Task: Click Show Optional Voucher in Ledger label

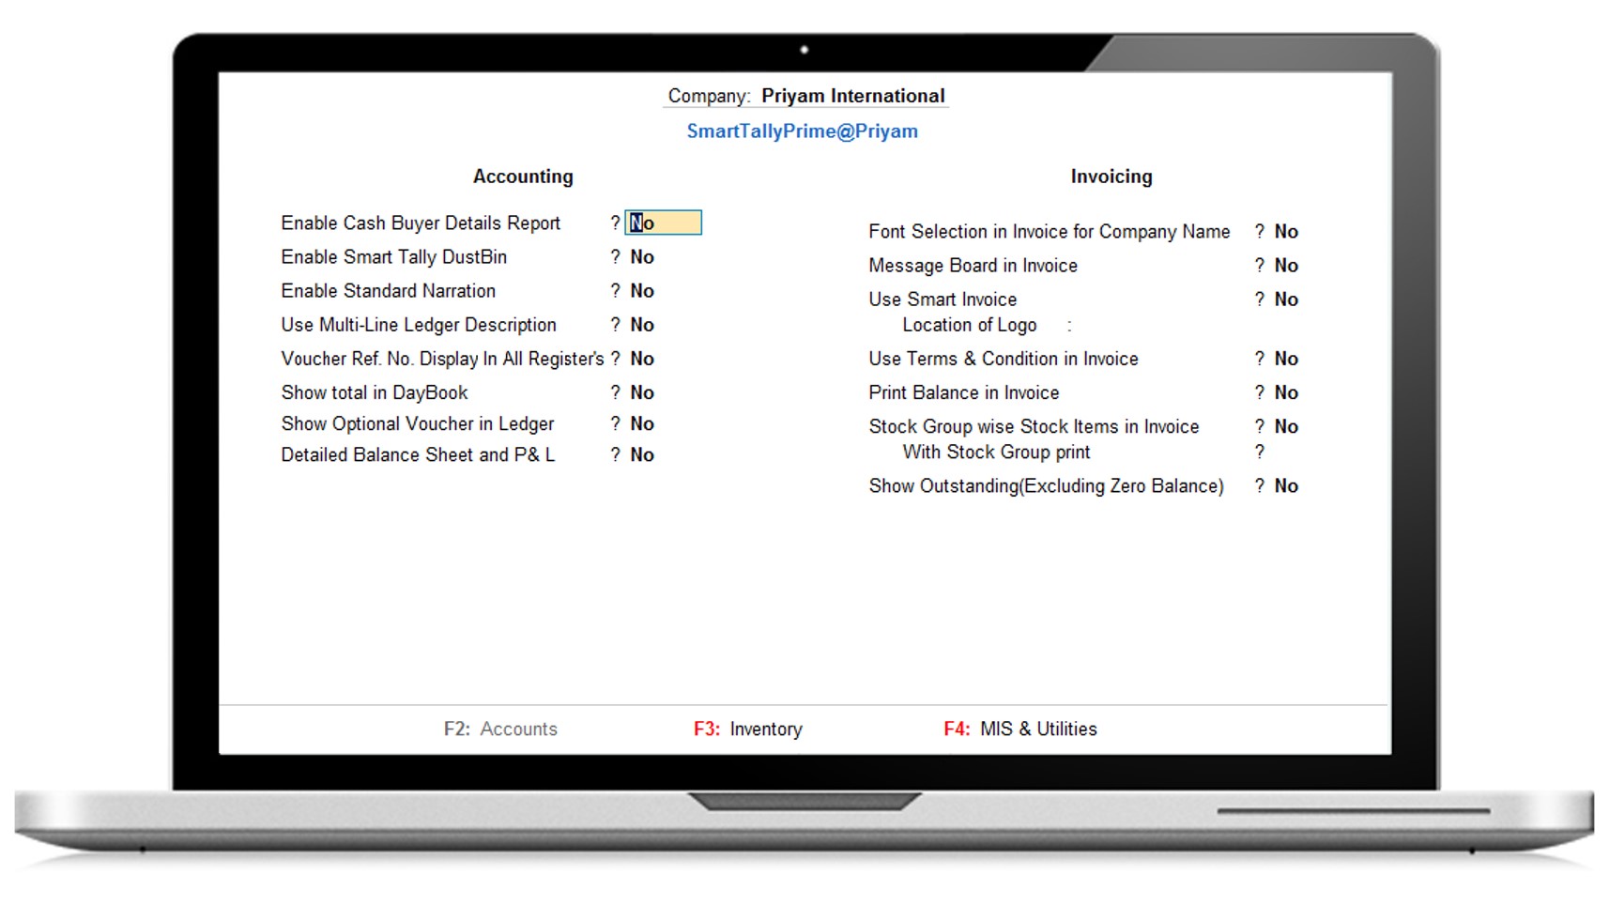Action: (x=418, y=424)
